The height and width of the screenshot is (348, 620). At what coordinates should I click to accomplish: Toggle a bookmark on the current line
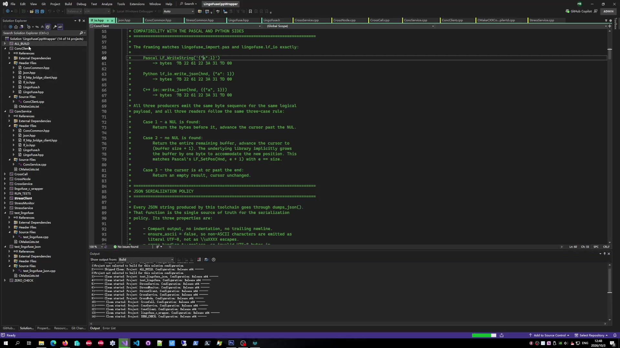click(x=250, y=11)
